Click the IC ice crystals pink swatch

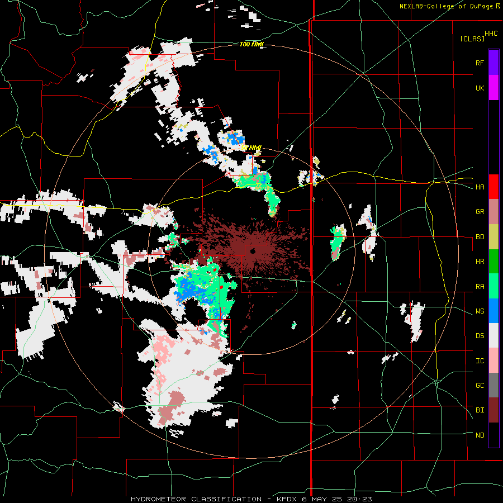point(493,360)
